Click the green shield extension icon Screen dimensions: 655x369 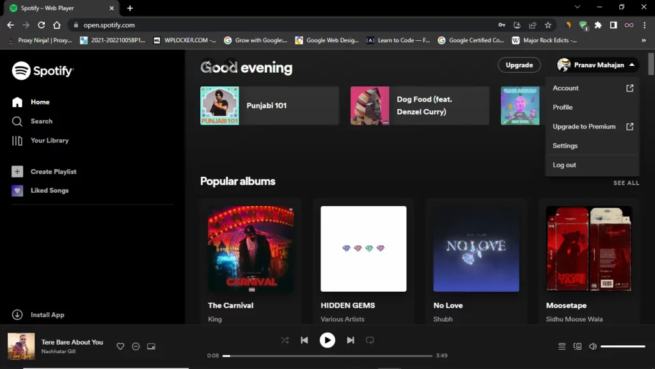[x=583, y=26]
